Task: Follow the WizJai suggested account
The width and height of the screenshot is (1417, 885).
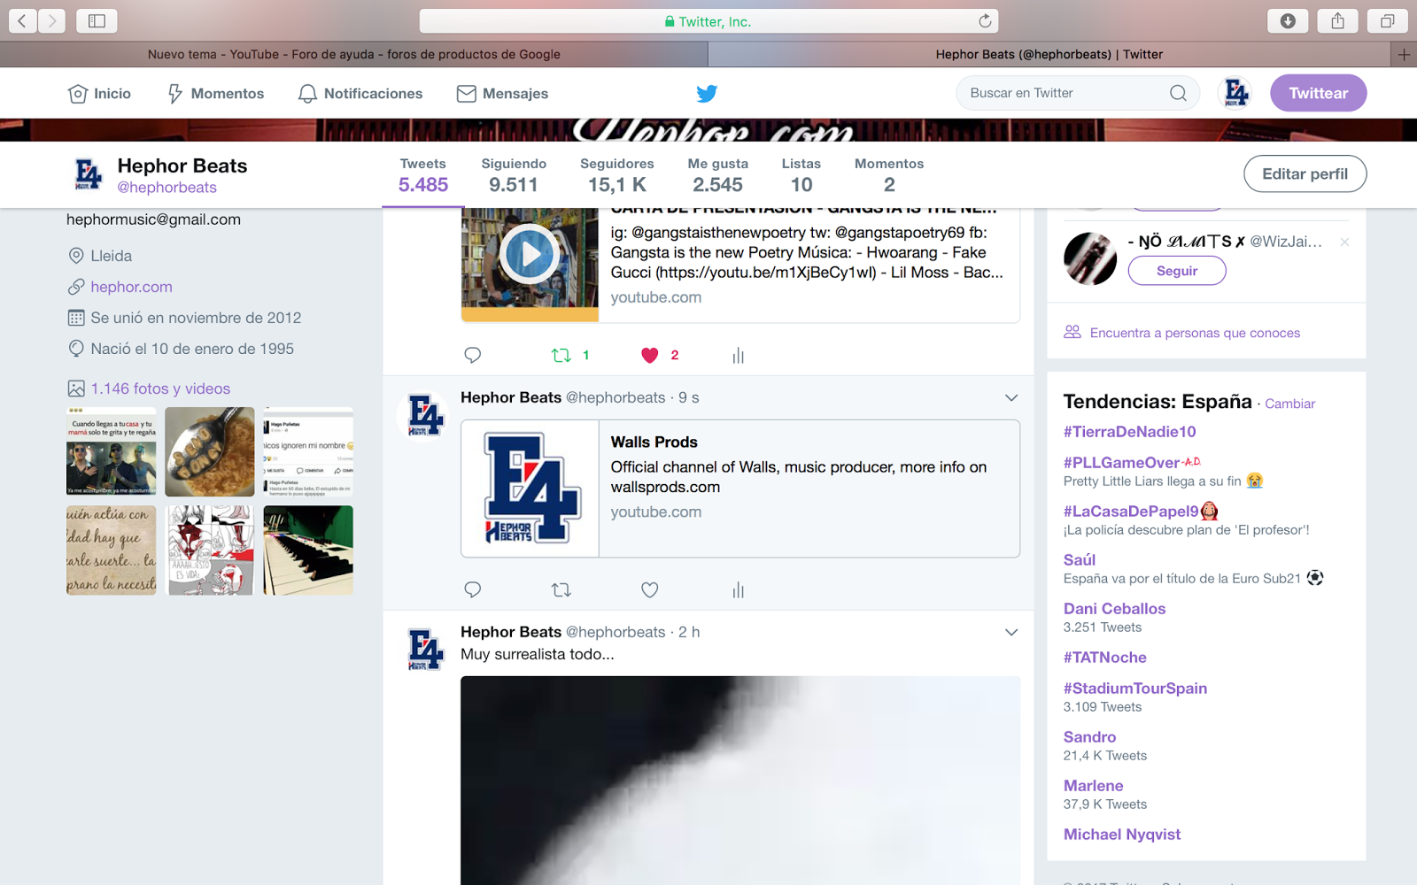Action: click(1177, 271)
